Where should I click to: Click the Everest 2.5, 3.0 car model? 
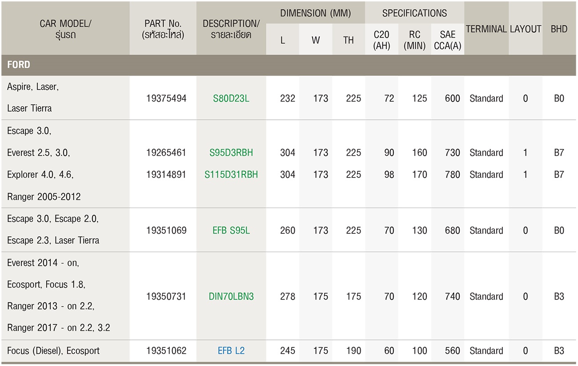pyautogui.click(x=39, y=153)
